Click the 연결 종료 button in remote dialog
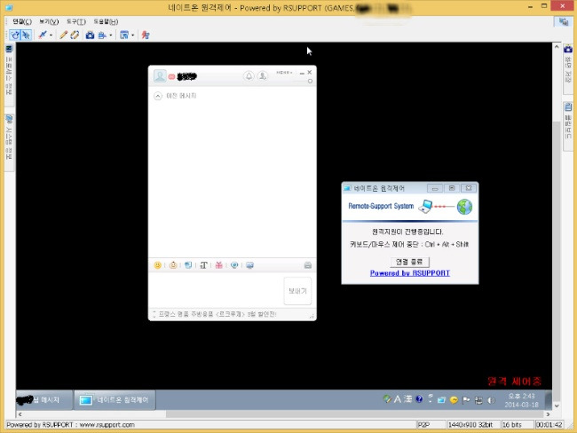 pyautogui.click(x=409, y=262)
